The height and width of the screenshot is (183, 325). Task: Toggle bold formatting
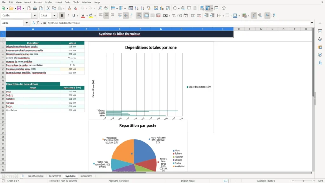[62, 16]
